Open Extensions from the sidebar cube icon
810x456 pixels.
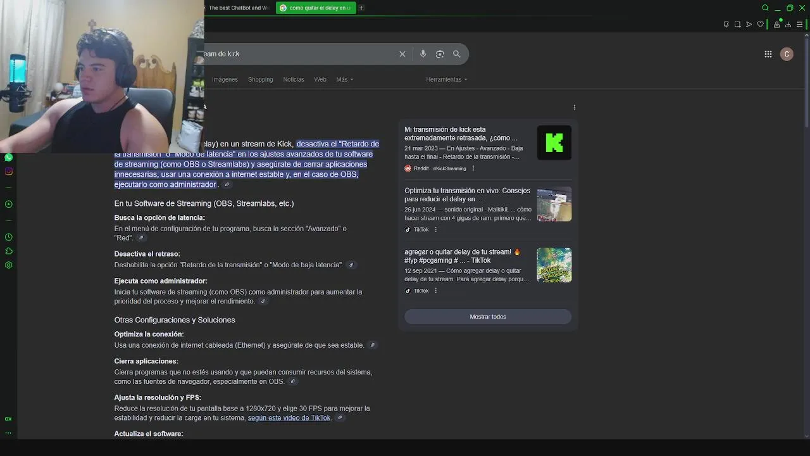point(8,251)
